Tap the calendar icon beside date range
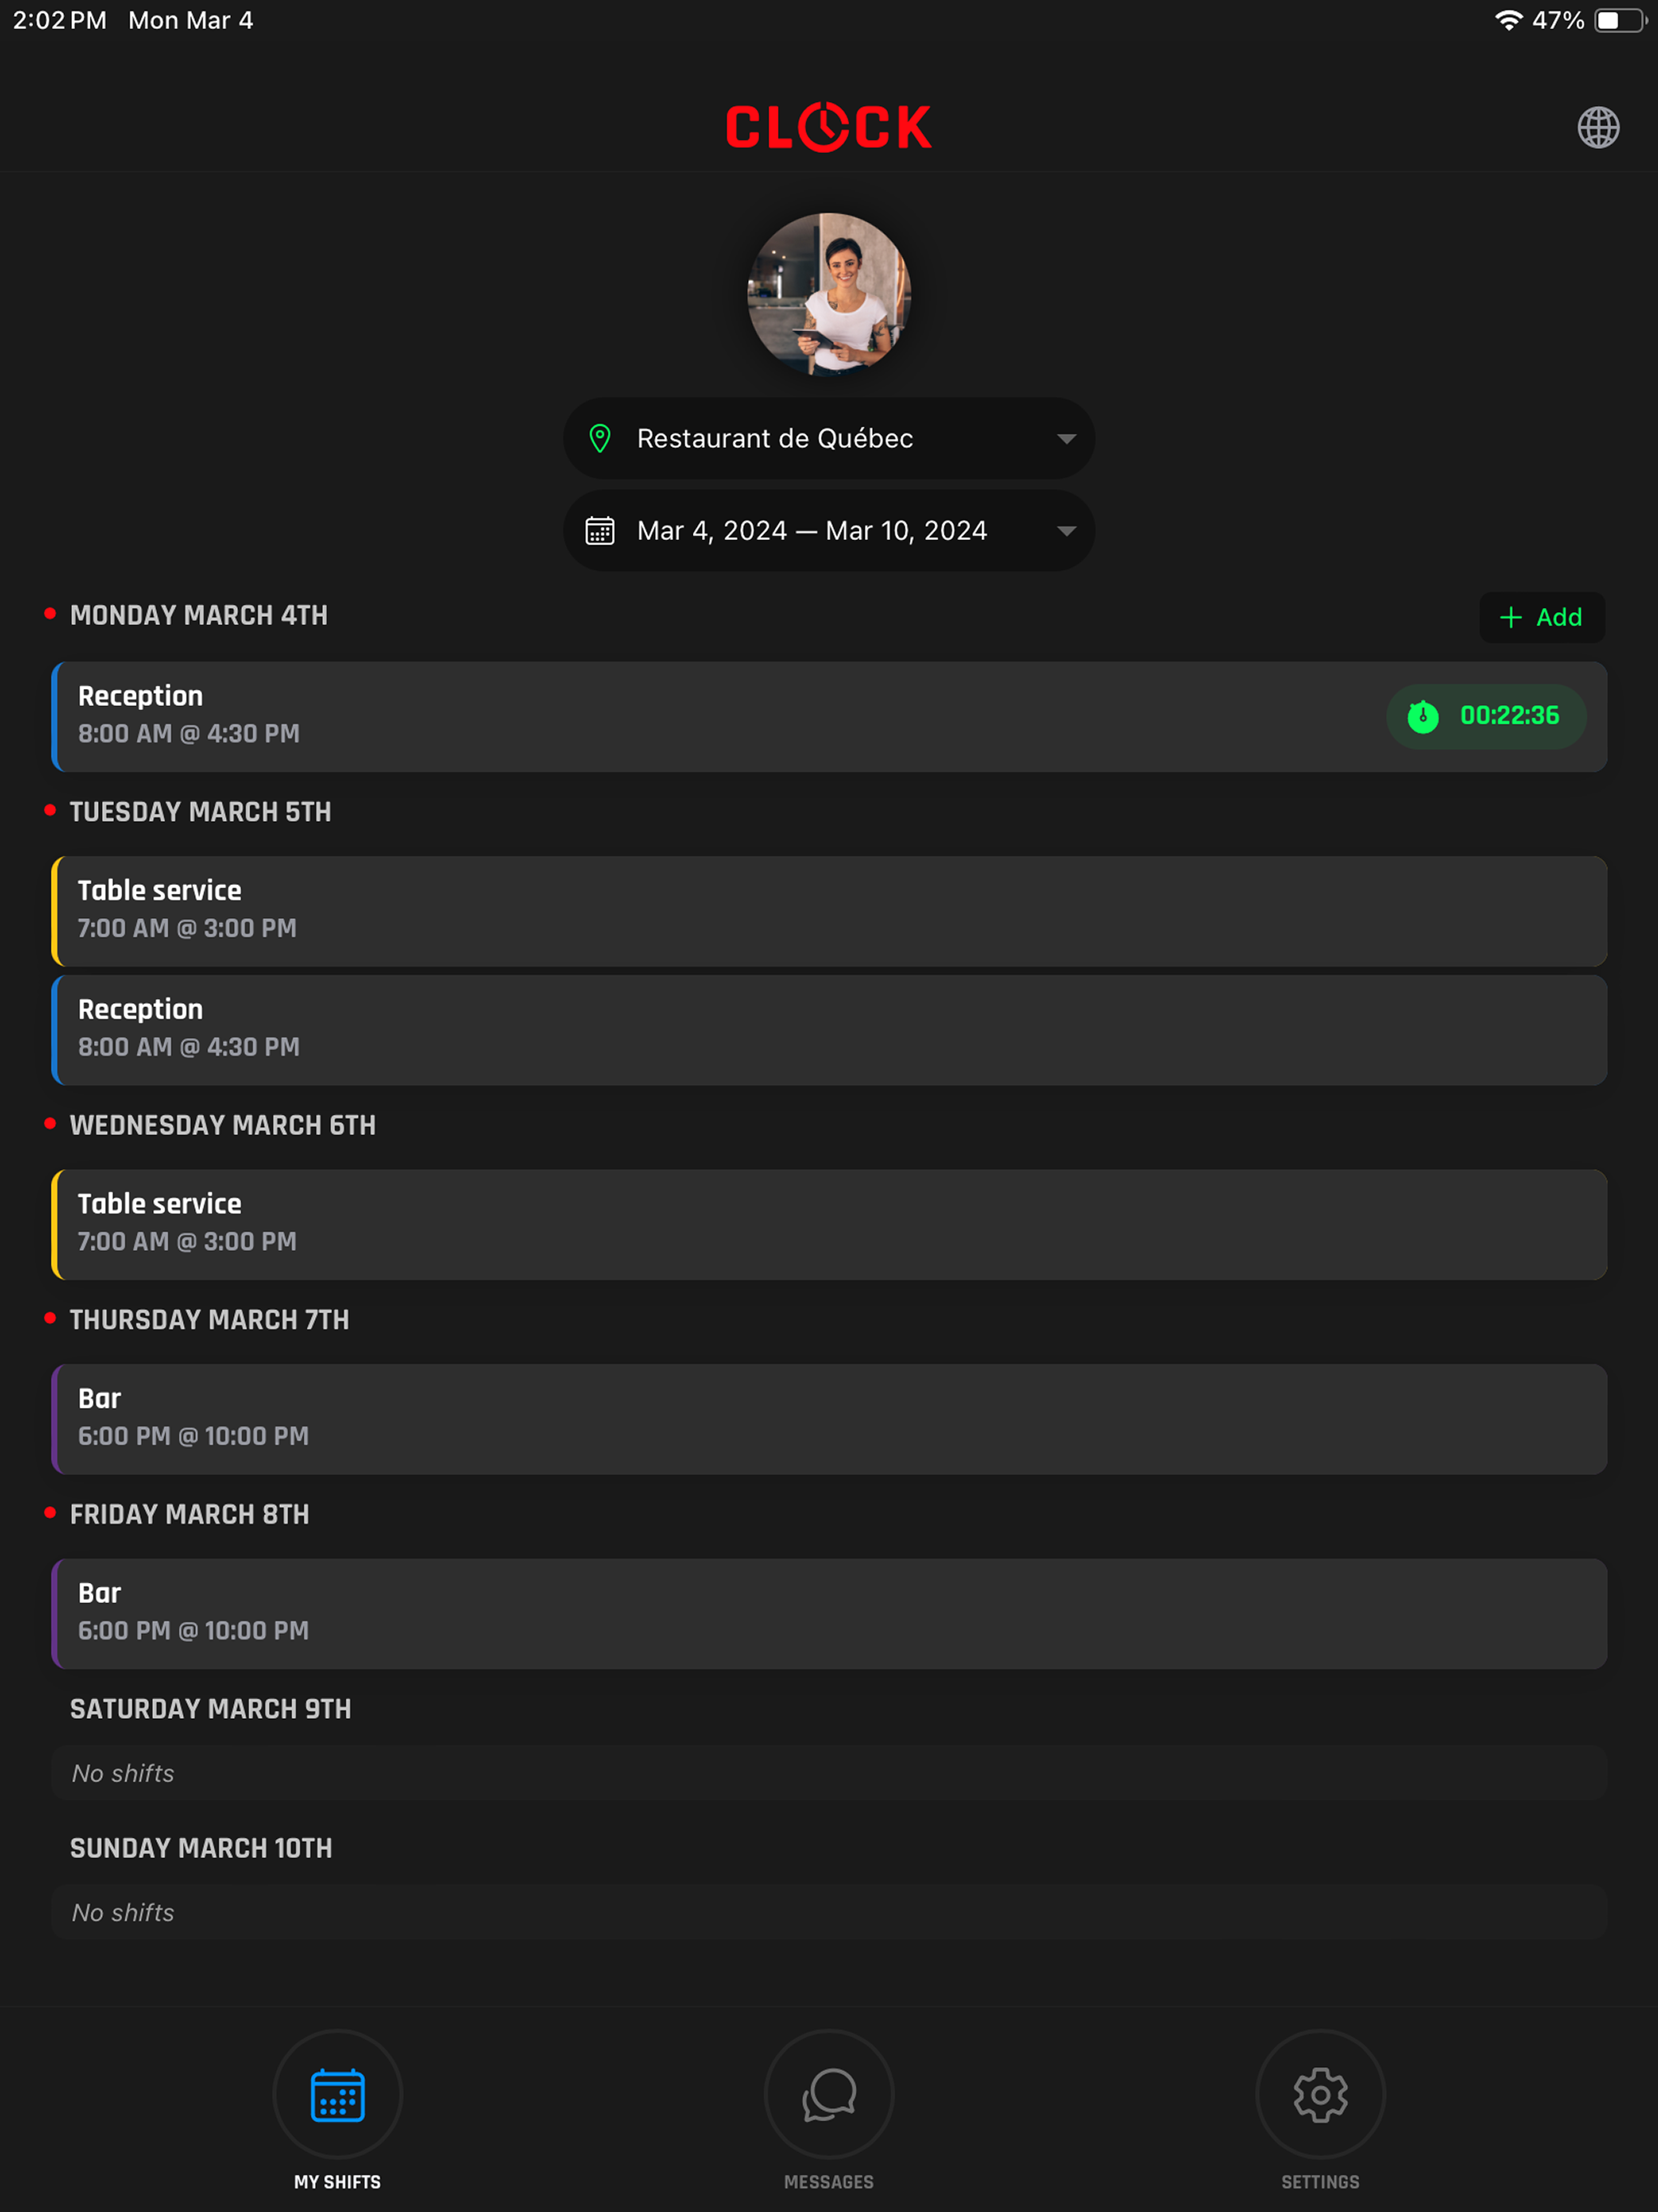 coord(600,531)
